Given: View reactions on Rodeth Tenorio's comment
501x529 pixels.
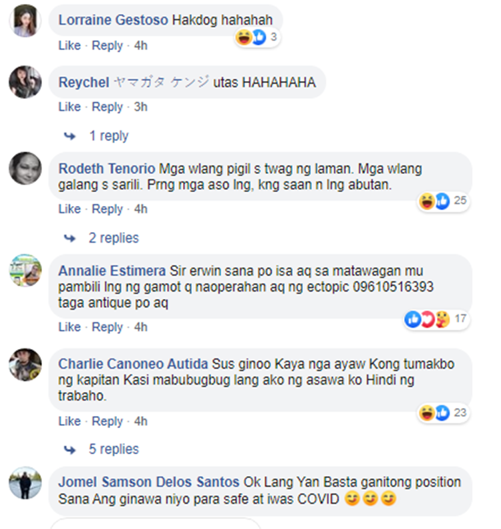Looking at the screenshot, I should 443,201.
